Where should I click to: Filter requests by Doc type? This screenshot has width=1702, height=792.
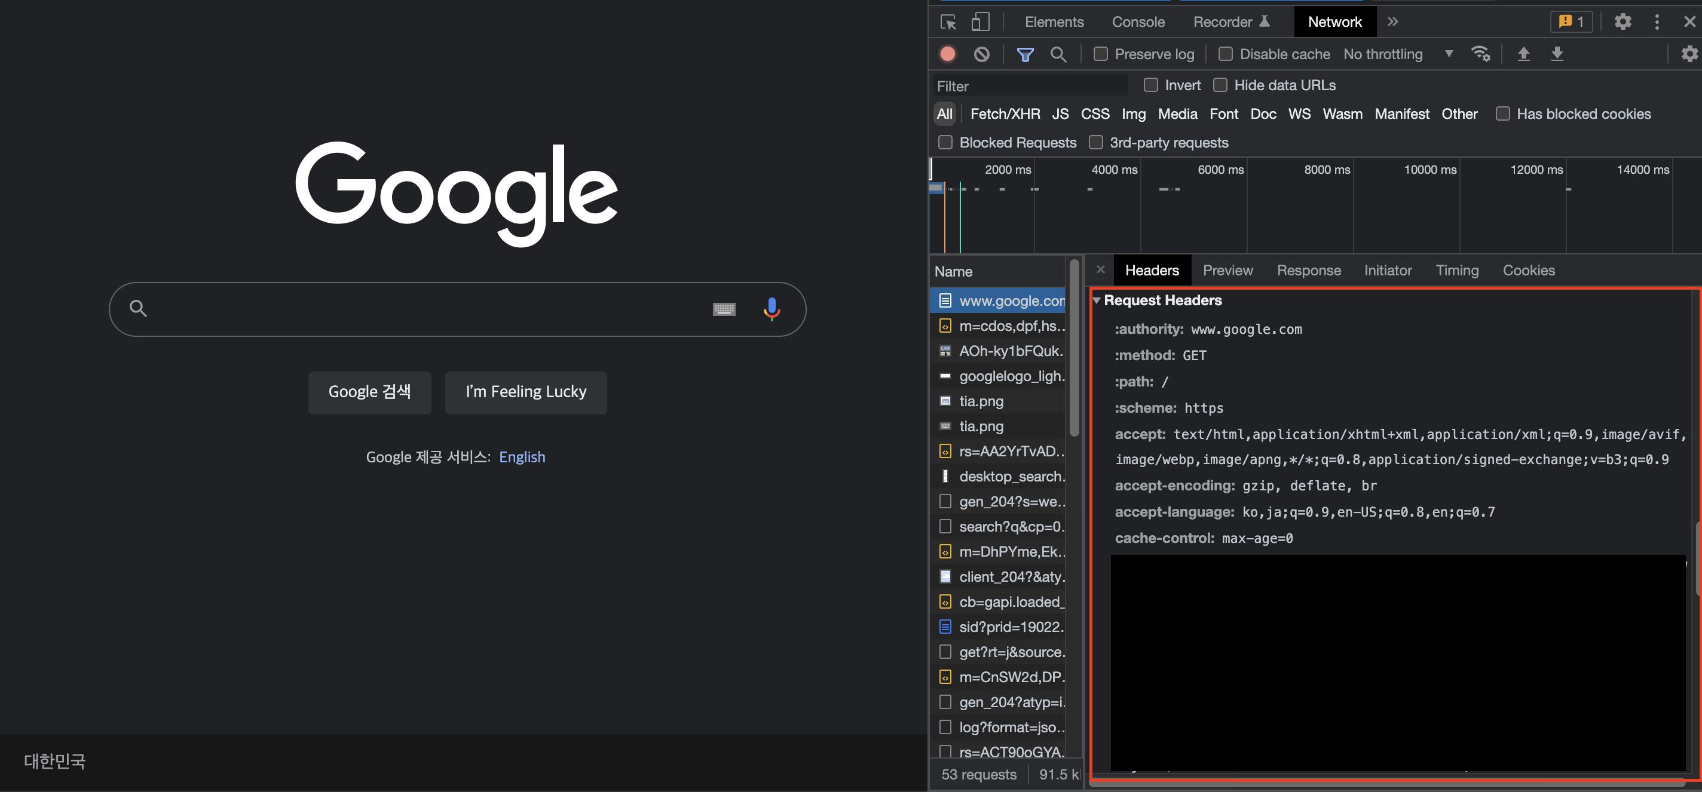point(1263,113)
